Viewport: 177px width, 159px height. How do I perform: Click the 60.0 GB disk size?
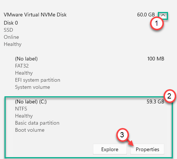click(146, 15)
